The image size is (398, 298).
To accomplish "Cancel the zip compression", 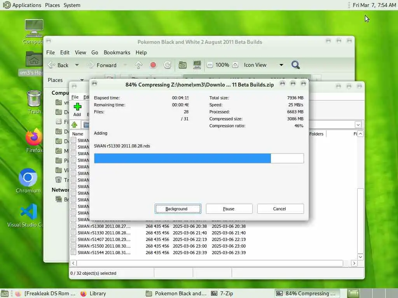I will 280,209.
